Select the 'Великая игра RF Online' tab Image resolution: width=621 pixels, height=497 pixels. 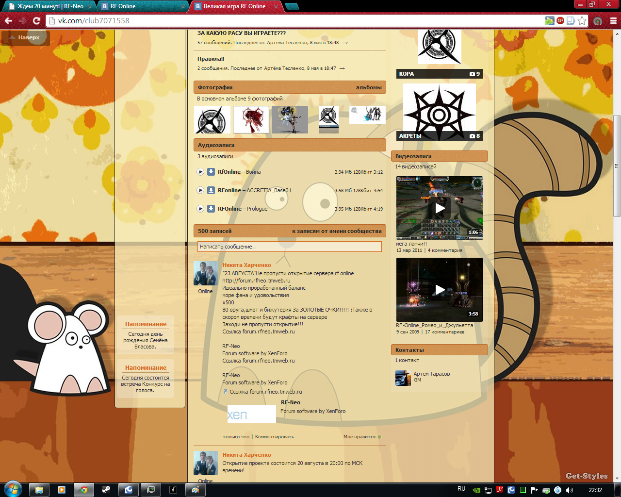coord(235,6)
